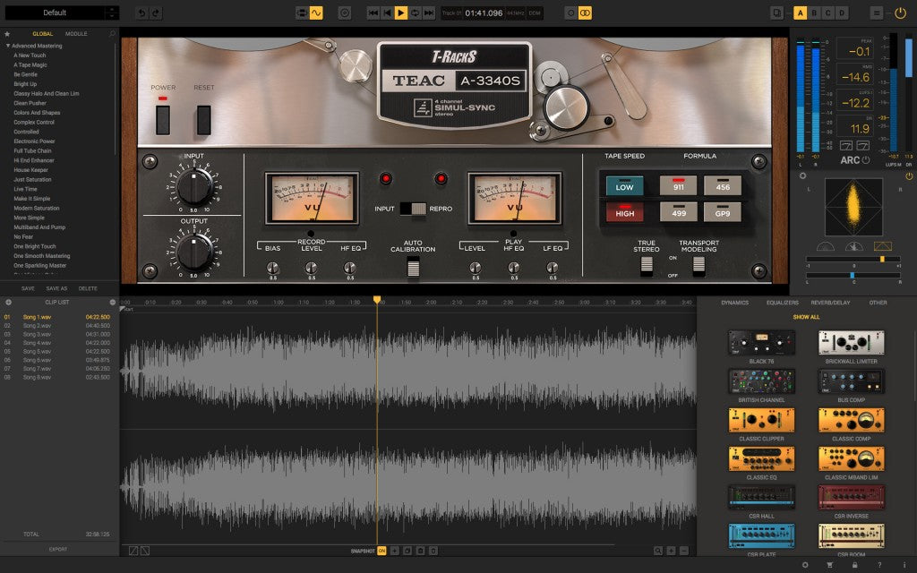Click the search icon in the preset panel header
This screenshot has height=573, width=917.
pos(113,33)
